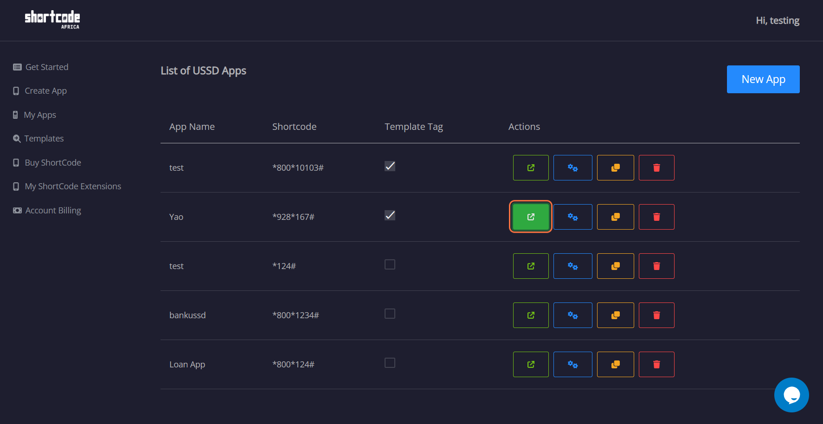The width and height of the screenshot is (823, 424).
Task: Click the Hi, testing user greeting
Action: (778, 20)
